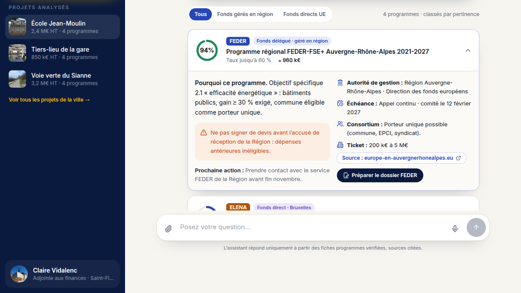Screen dimensions: 521x293
Task: Click the microphone voice input icon
Action: (455, 228)
